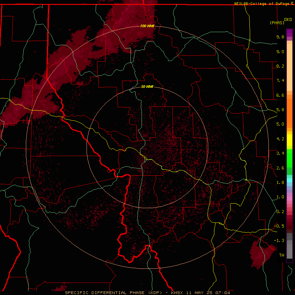
Task: Click the cyan segment of the color bar
Action: 289,180
